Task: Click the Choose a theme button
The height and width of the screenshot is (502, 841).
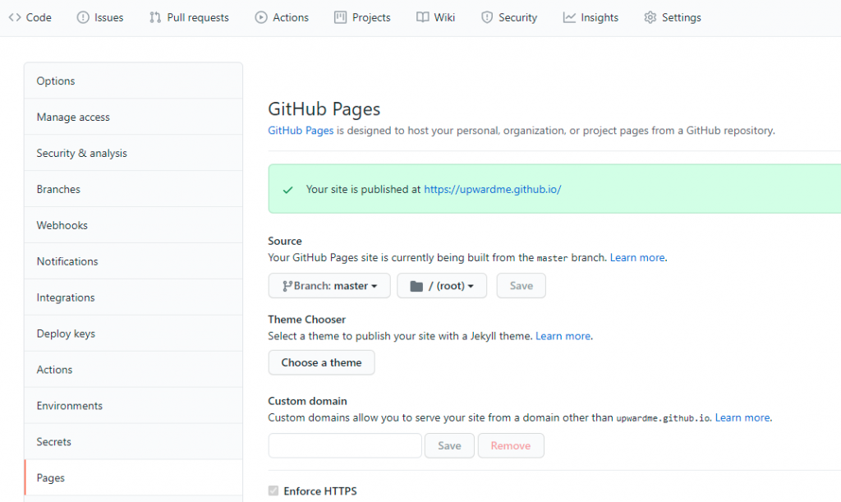Action: pyautogui.click(x=321, y=362)
